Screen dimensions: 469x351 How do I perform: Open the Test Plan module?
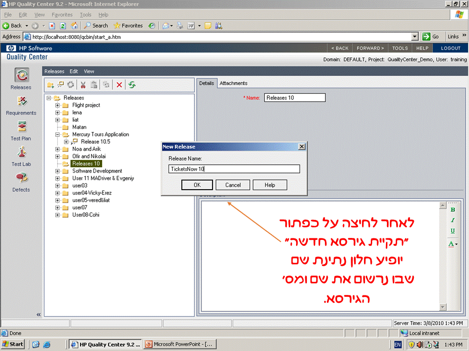pos(21,131)
